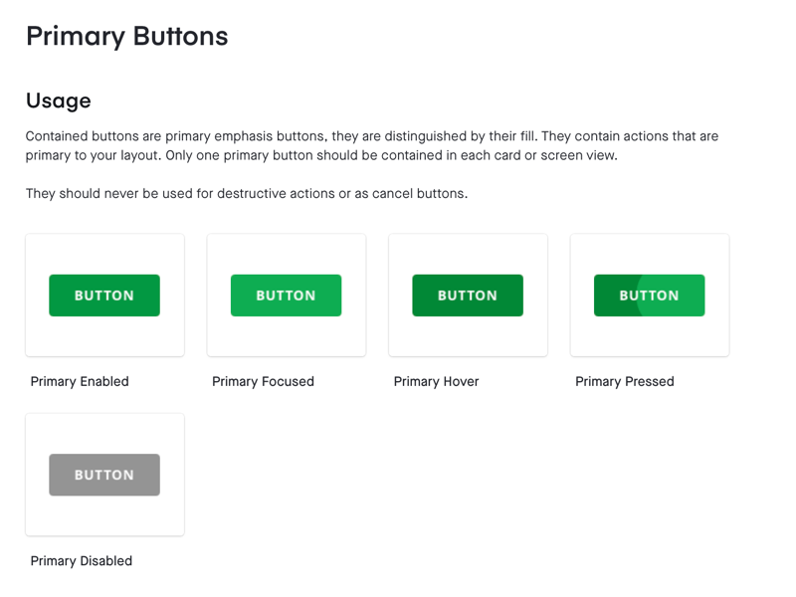This screenshot has height=597, width=796.
Task: Click the 'Usage' section heading
Action: coord(59,101)
